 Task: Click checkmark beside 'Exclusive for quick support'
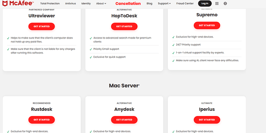click(x=91, y=57)
